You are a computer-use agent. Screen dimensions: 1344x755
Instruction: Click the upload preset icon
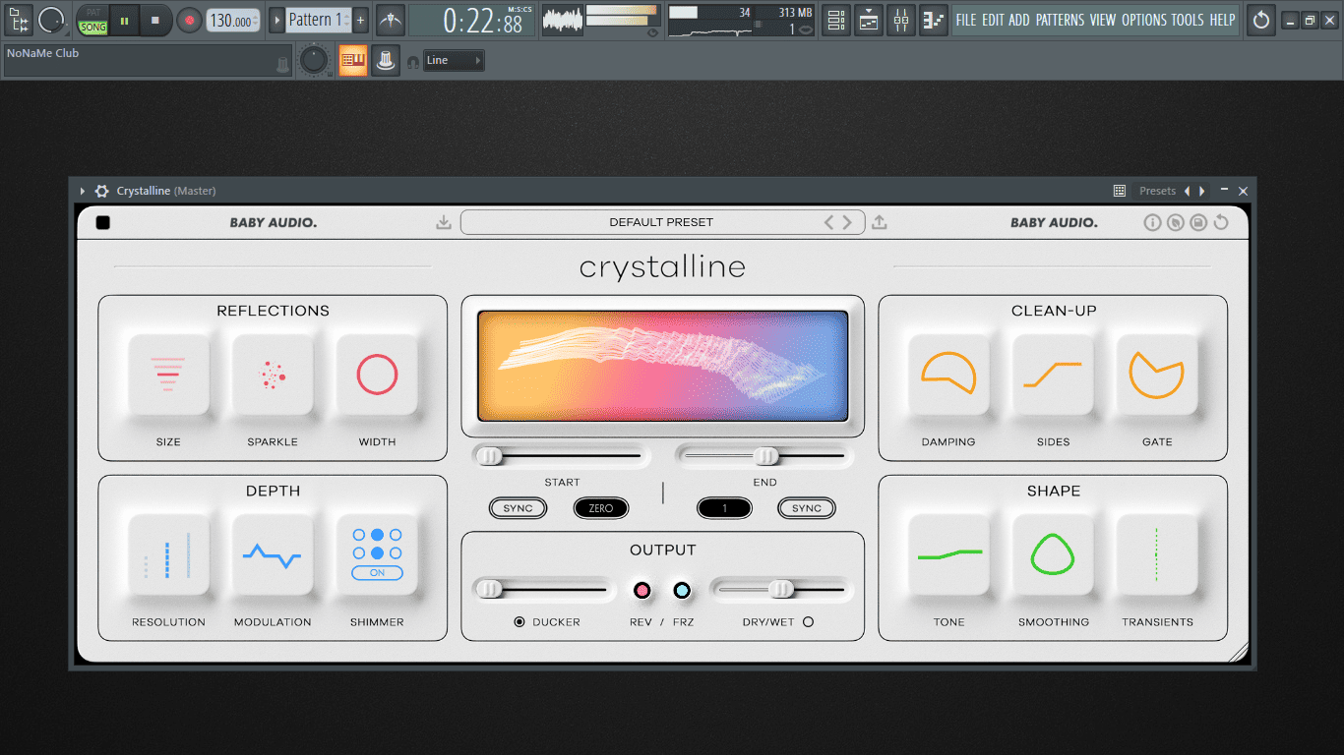point(880,222)
